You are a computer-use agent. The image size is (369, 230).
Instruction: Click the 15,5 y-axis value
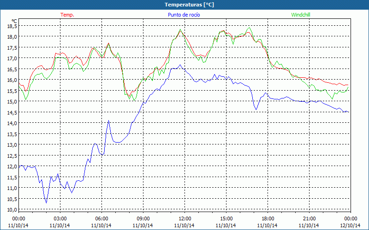(x=12, y=91)
